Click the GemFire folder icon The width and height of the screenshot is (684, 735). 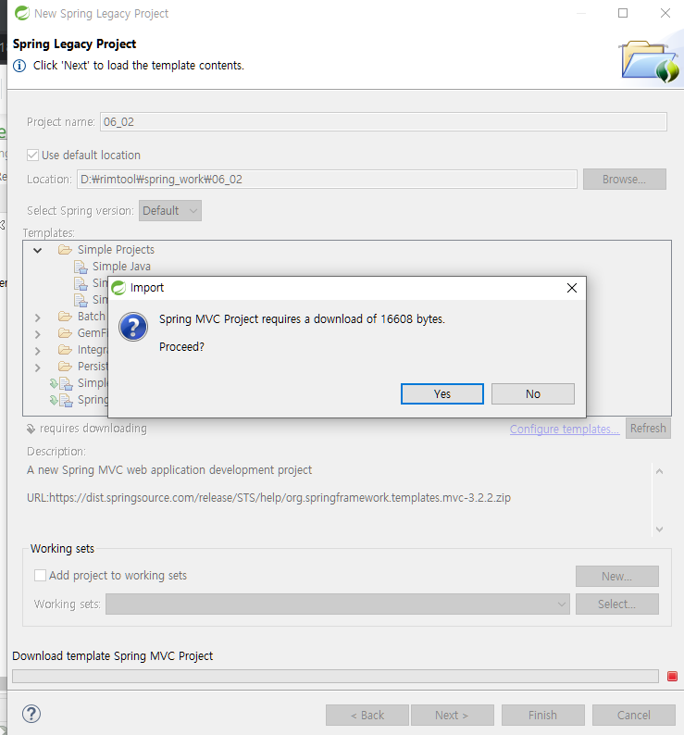pos(65,333)
